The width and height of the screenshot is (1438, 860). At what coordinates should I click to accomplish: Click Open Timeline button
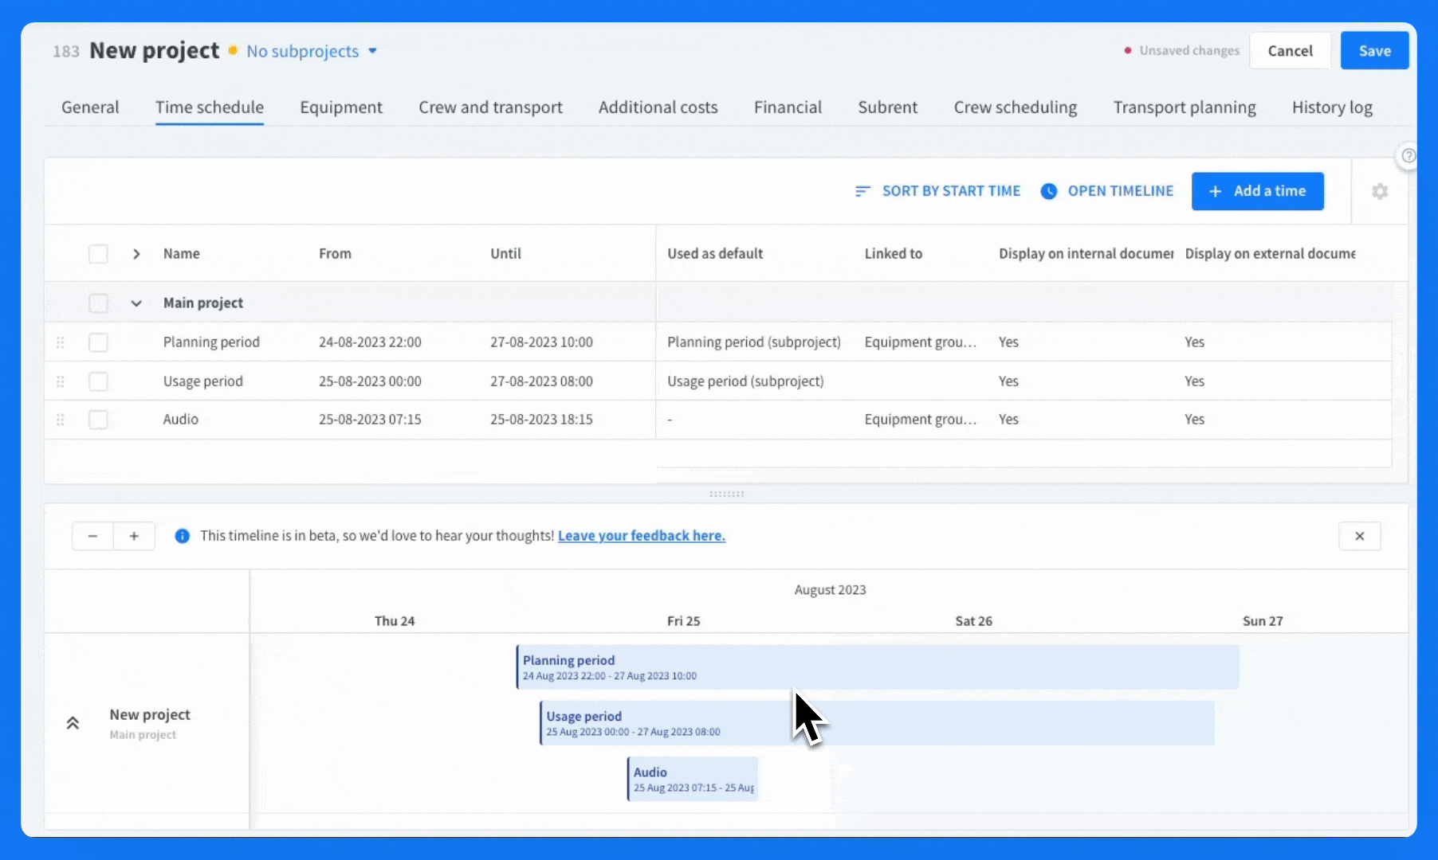coord(1107,191)
